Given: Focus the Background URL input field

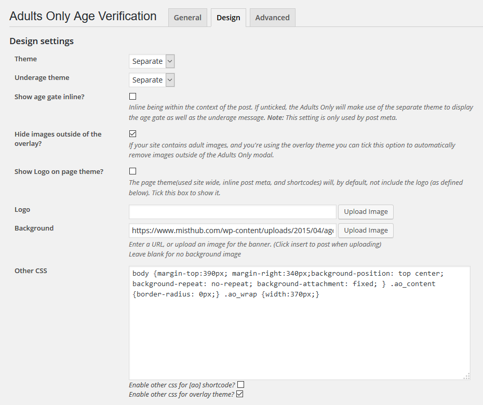Looking at the screenshot, I should [233, 231].
